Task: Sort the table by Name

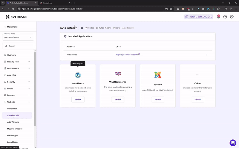Action: (x=71, y=47)
